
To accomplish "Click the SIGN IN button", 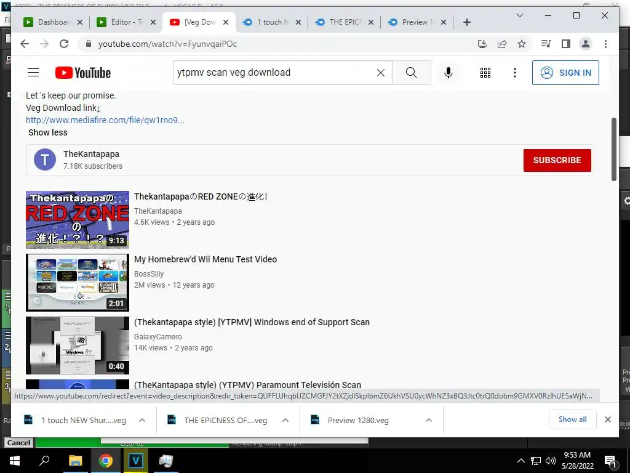I will click(x=565, y=73).
